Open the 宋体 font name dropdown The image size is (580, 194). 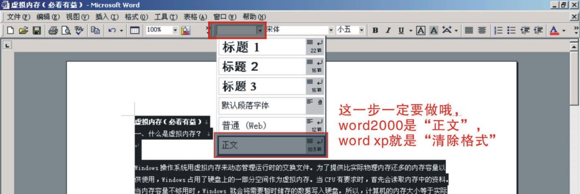pyautogui.click(x=331, y=31)
